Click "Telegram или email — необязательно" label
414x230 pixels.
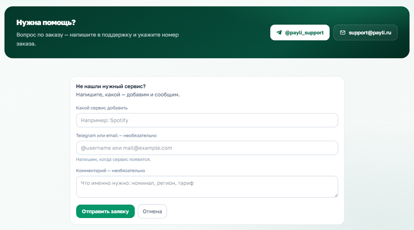116,136
